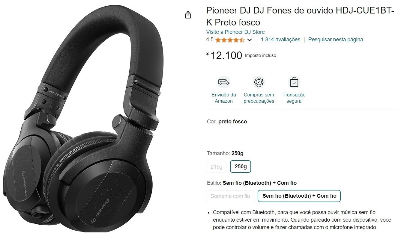The image size is (398, 233).
Task: Open the 1.814 avaliações reviews link
Action: (280, 40)
